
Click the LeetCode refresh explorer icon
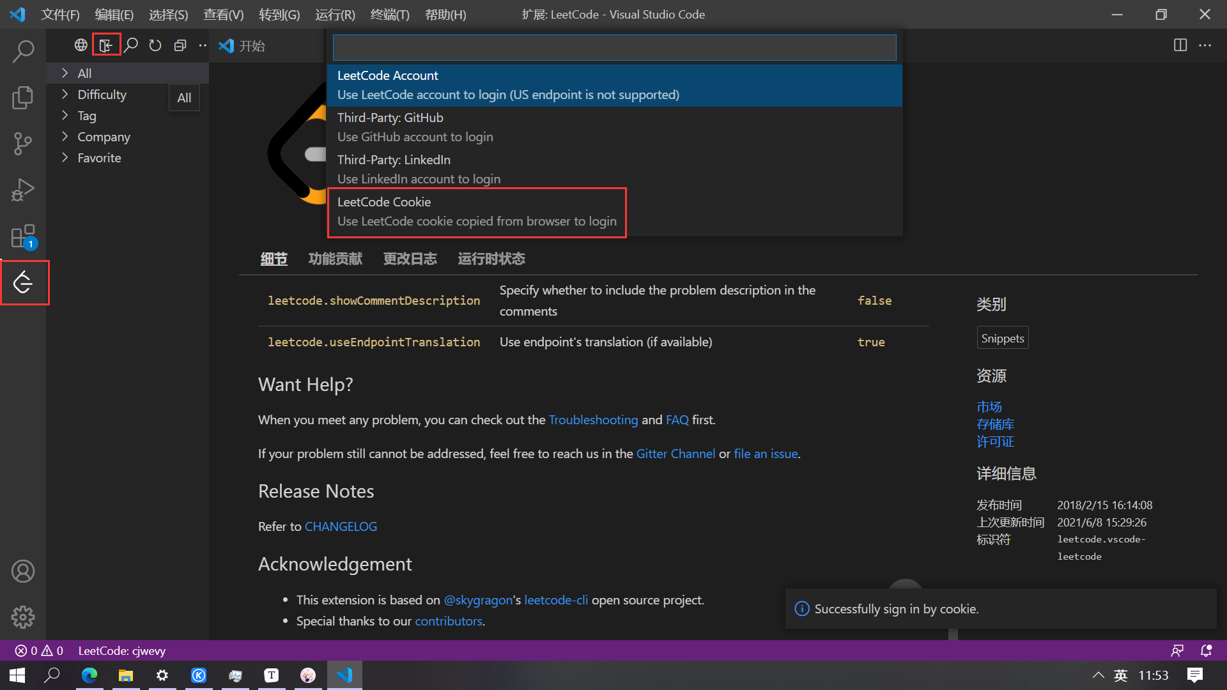pos(155,45)
